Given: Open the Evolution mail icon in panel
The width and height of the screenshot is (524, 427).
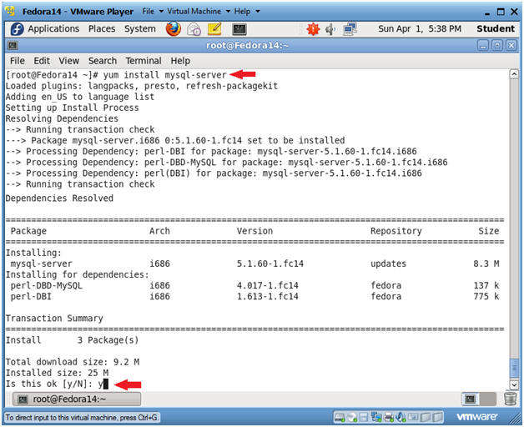Looking at the screenshot, I should (194, 29).
